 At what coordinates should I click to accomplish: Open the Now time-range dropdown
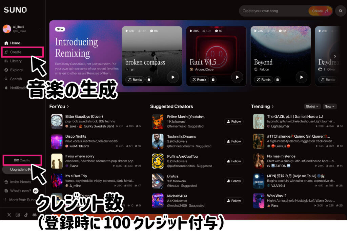point(329,106)
